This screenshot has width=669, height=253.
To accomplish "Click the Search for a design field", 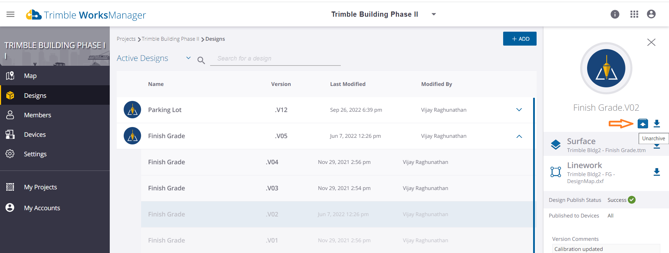I will click(x=275, y=58).
